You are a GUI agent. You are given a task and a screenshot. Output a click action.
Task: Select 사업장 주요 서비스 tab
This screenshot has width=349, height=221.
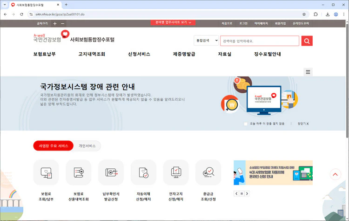pos(54,146)
